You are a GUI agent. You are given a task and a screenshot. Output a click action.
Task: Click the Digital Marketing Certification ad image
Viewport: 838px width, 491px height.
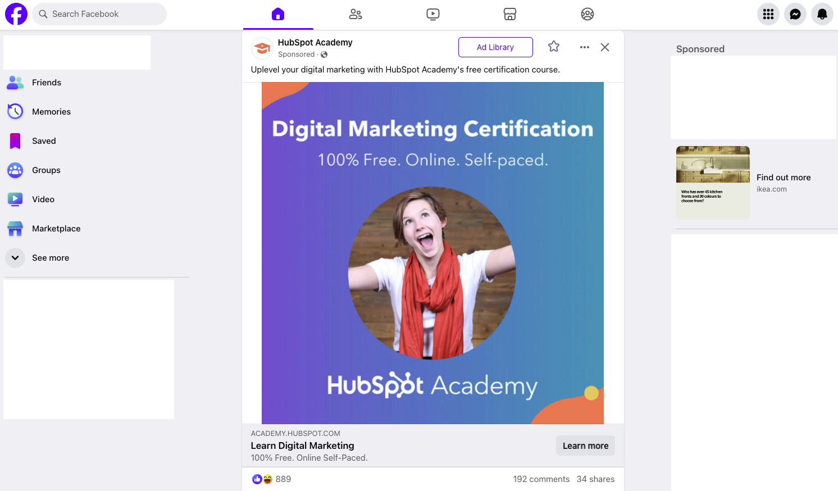point(432,253)
